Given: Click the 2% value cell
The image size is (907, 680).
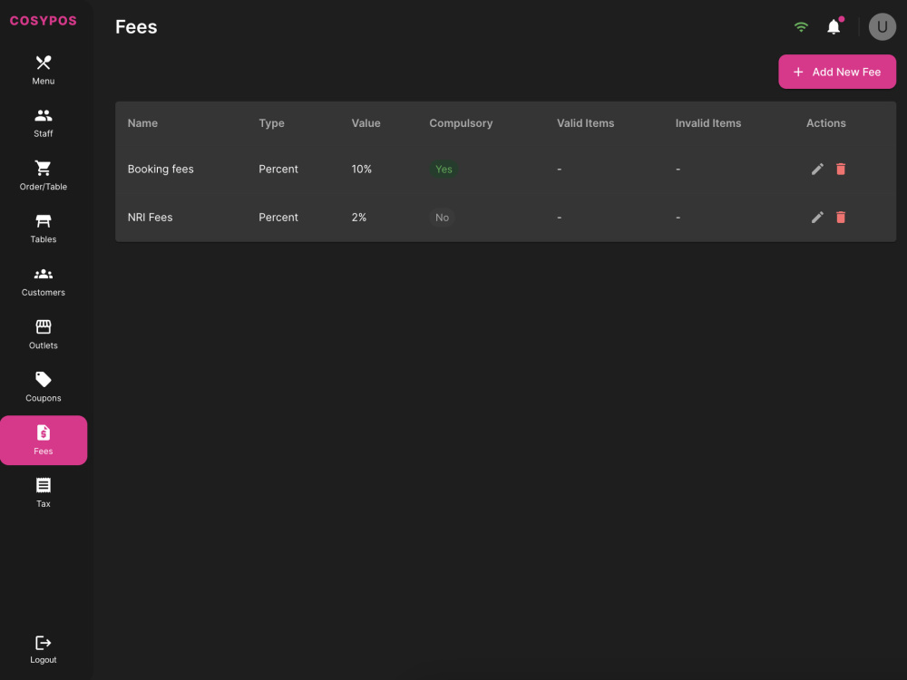Looking at the screenshot, I should click(x=359, y=218).
